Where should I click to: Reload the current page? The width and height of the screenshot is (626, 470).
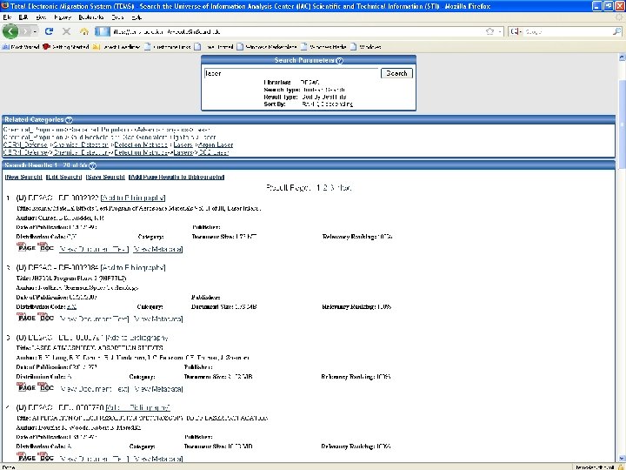pos(49,31)
